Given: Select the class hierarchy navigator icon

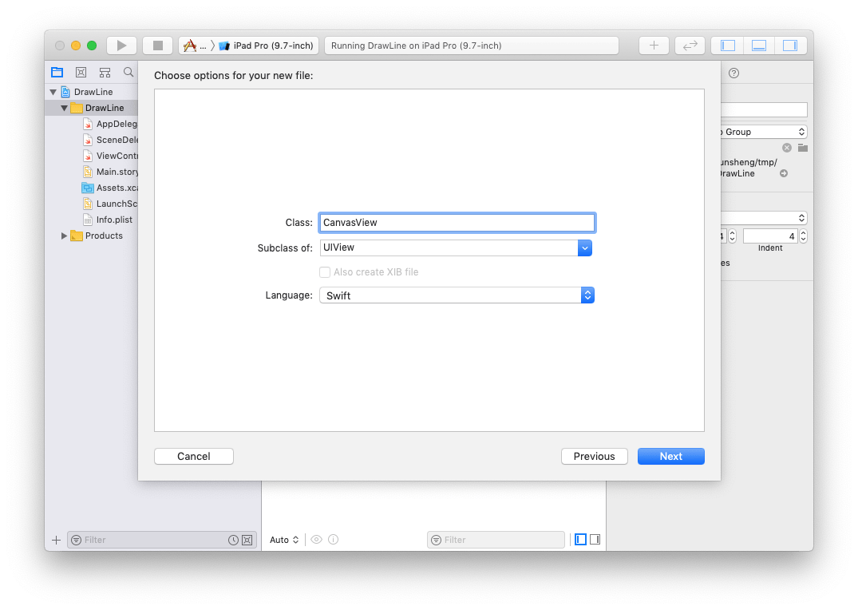Looking at the screenshot, I should click(105, 72).
